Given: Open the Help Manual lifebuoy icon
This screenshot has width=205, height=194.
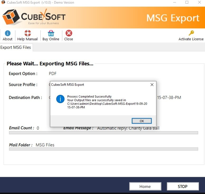Looking at the screenshot, I should 28,33.
